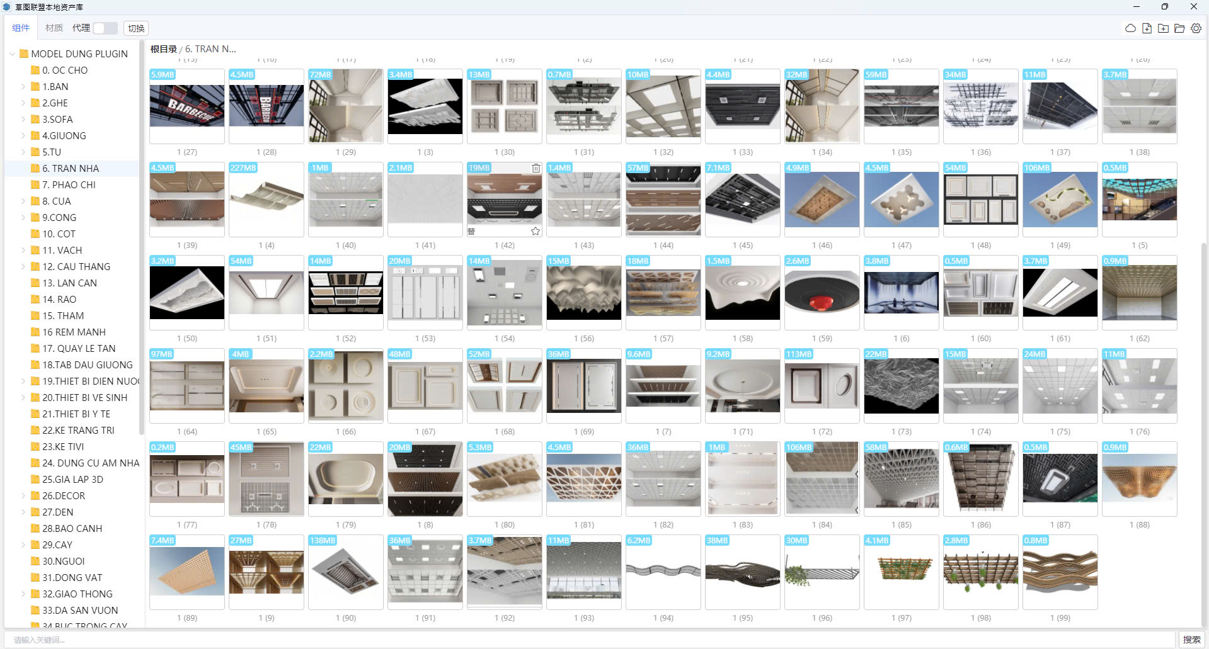Open the cloud library icon

(1130, 28)
